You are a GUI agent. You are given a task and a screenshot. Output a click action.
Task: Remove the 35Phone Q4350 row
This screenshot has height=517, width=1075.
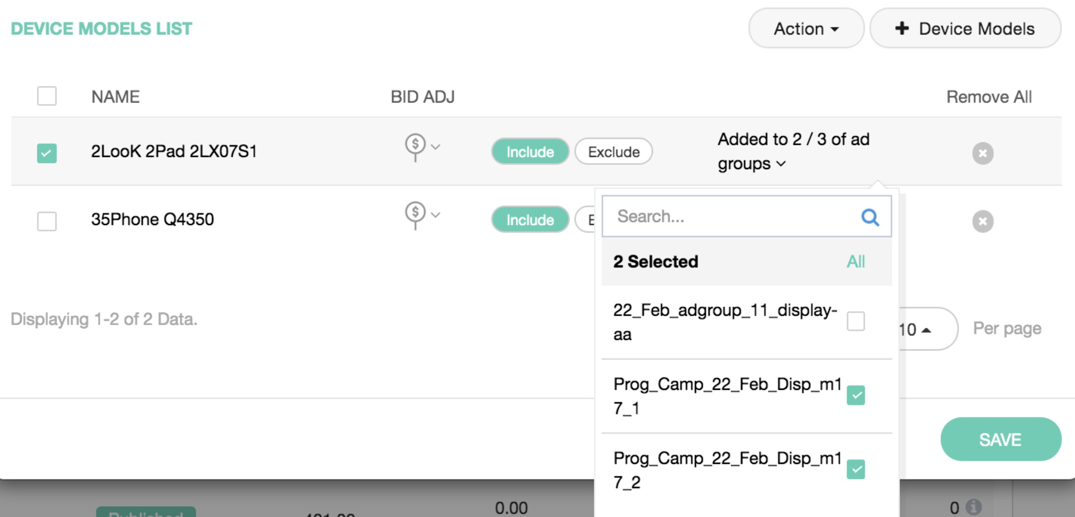[983, 221]
